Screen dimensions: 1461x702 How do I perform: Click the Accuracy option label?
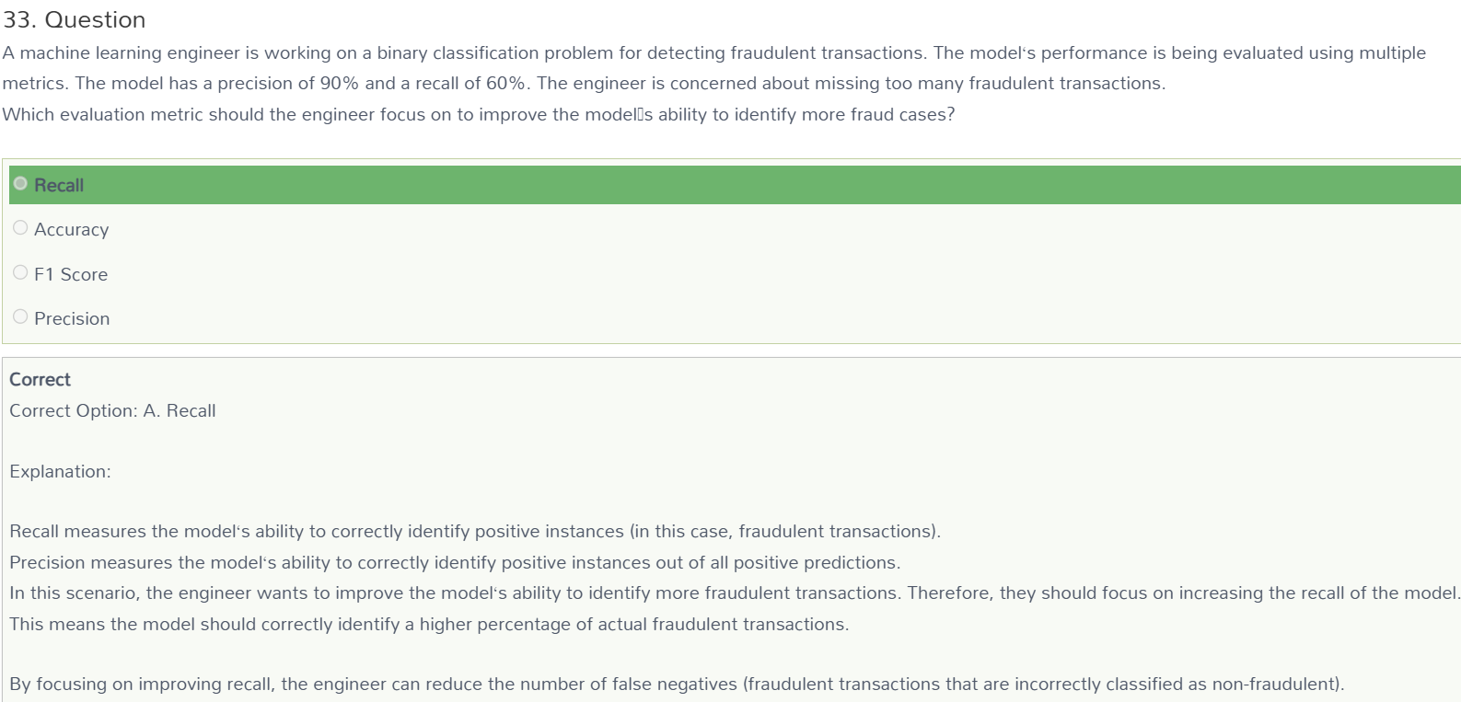[72, 230]
